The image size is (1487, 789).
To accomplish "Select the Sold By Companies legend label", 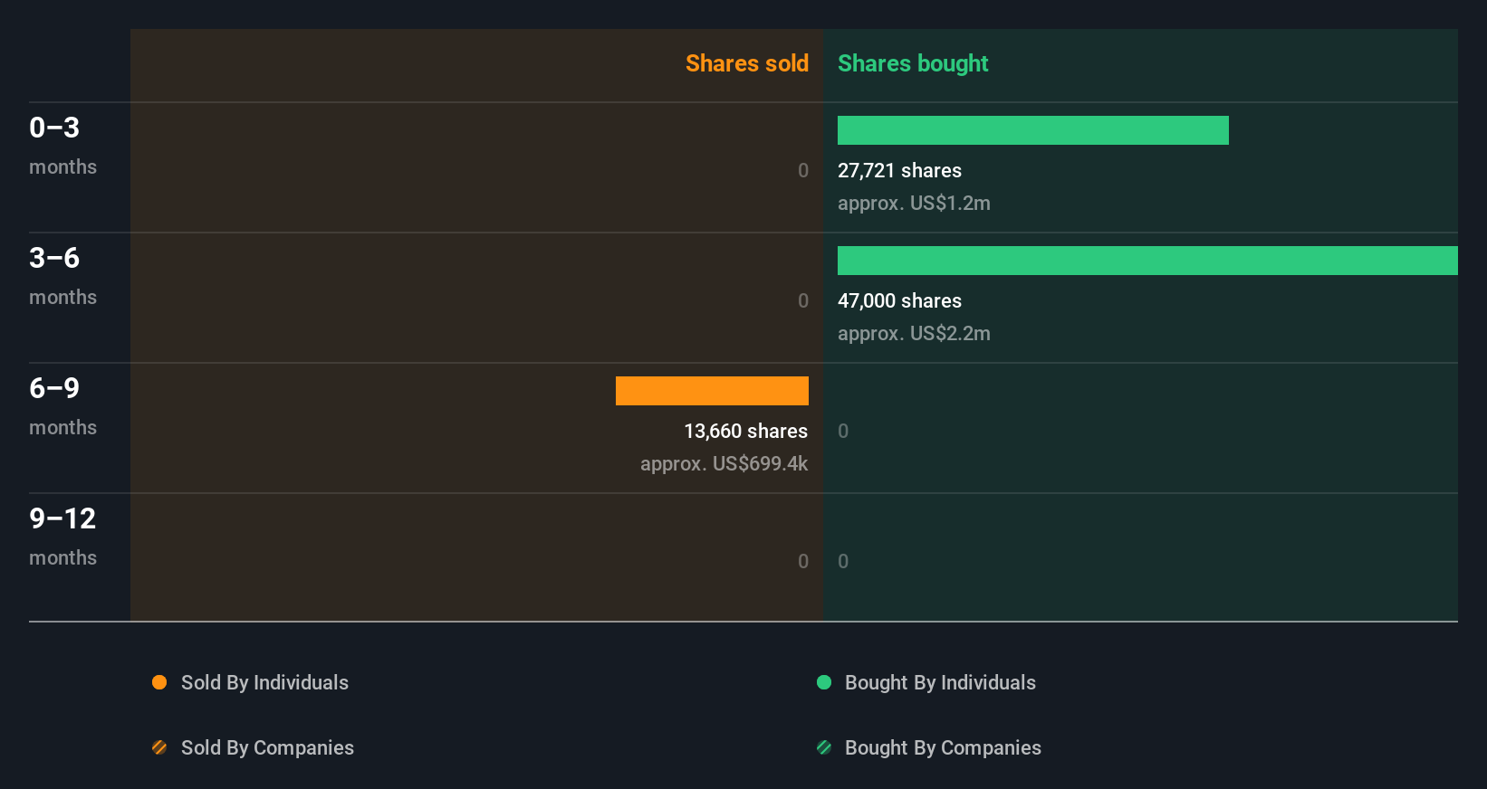I will point(267,747).
